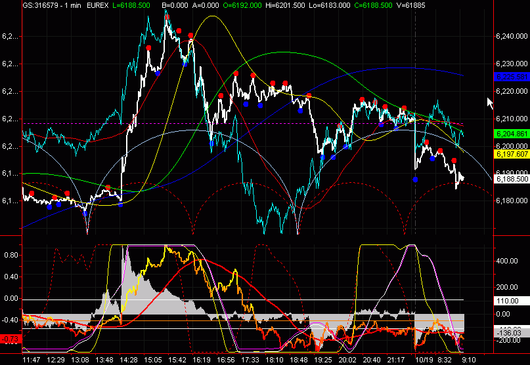Click the symbol label GS:316579 - 1 min
530x365 pixels.
(x=52, y=5)
